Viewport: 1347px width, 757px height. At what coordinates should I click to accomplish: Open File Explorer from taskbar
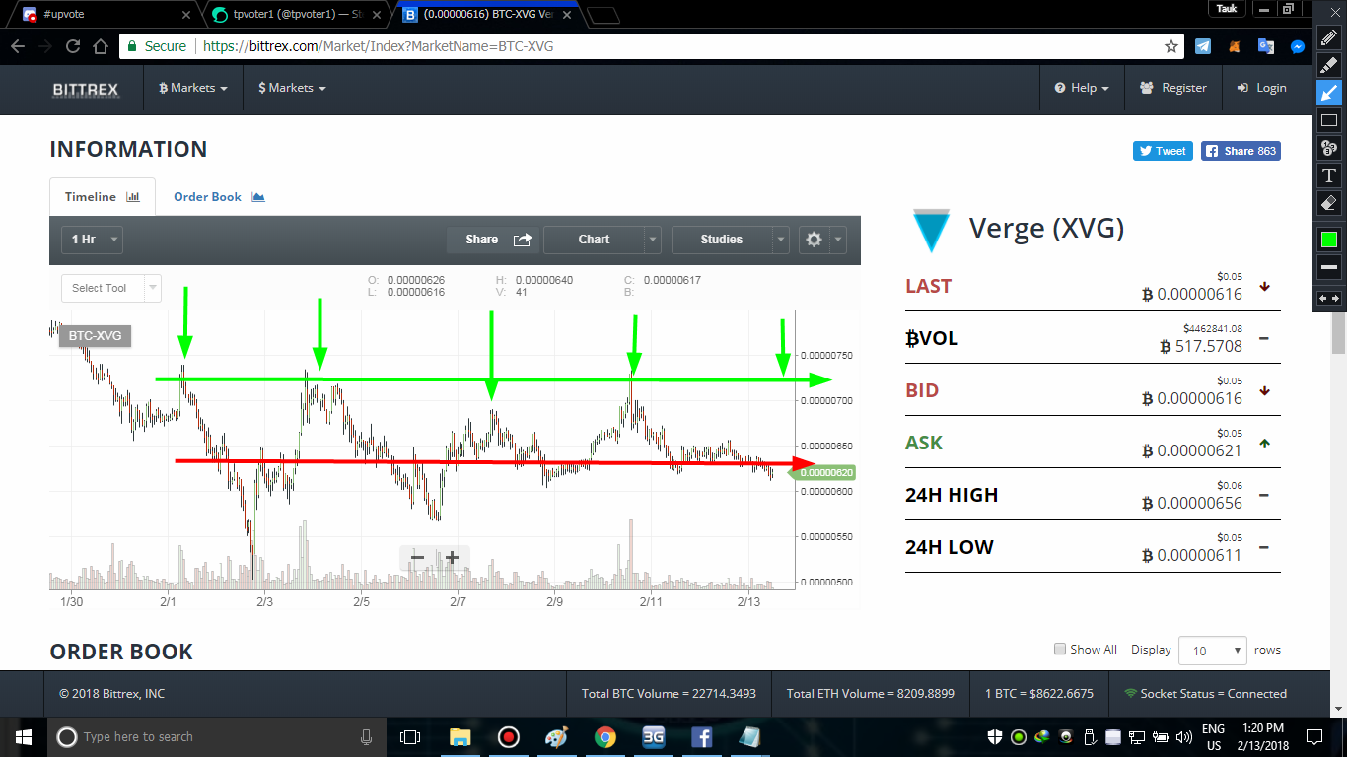click(x=460, y=736)
